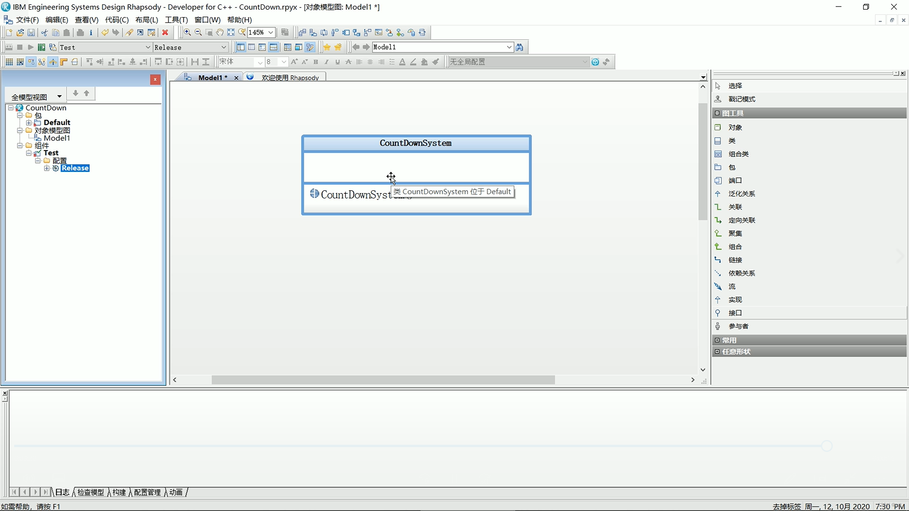The image size is (909, 511).
Task: Open the 代码(C) menu
Action: coord(116,20)
